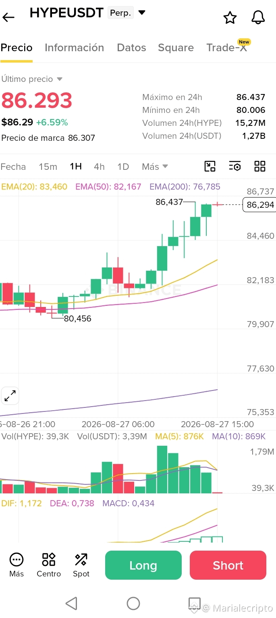Tap the Volumen 24h(HYPE) 15,27M value
The height and width of the screenshot is (618, 276).
tap(251, 123)
